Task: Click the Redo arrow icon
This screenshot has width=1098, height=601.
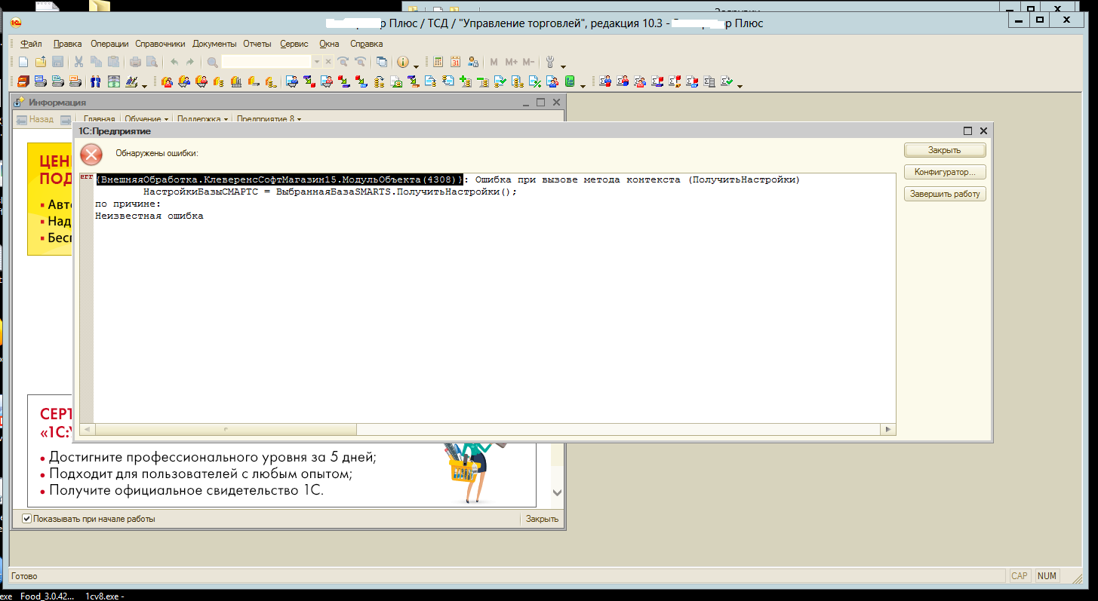Action: click(x=190, y=62)
